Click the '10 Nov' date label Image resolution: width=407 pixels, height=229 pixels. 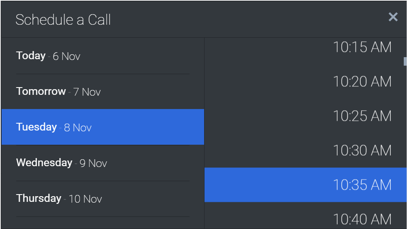coord(85,199)
